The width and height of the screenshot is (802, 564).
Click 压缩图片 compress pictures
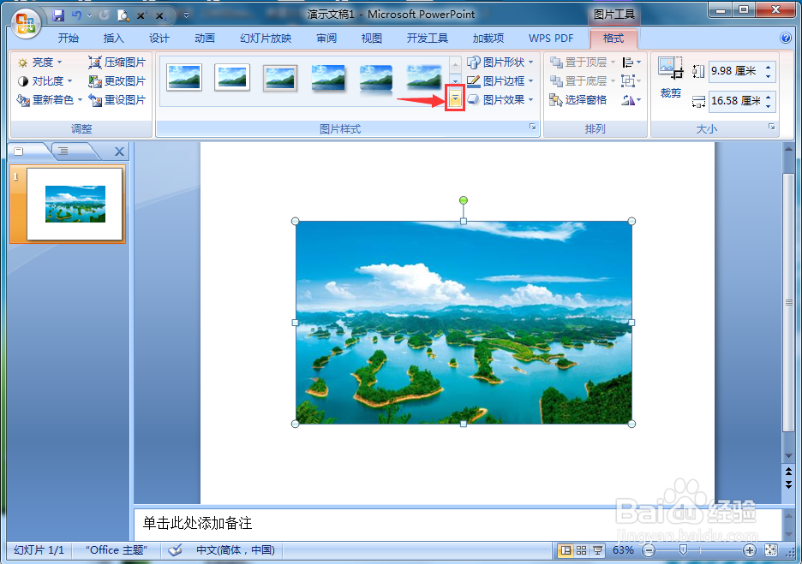(117, 62)
